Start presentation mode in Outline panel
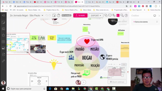Viewport: 162px width, 91px height. (x=155, y=16)
